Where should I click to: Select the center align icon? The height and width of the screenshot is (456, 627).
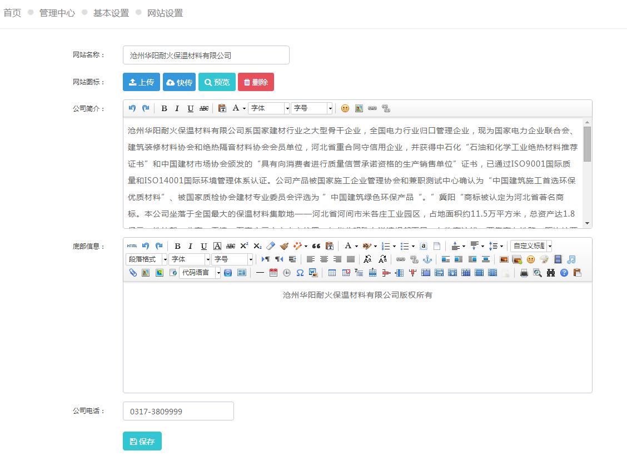click(324, 259)
